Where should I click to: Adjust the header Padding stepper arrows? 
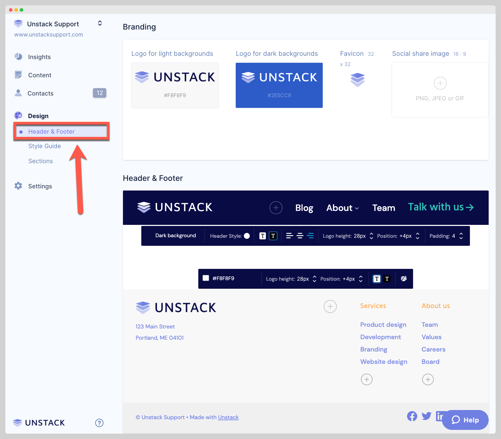(x=461, y=236)
